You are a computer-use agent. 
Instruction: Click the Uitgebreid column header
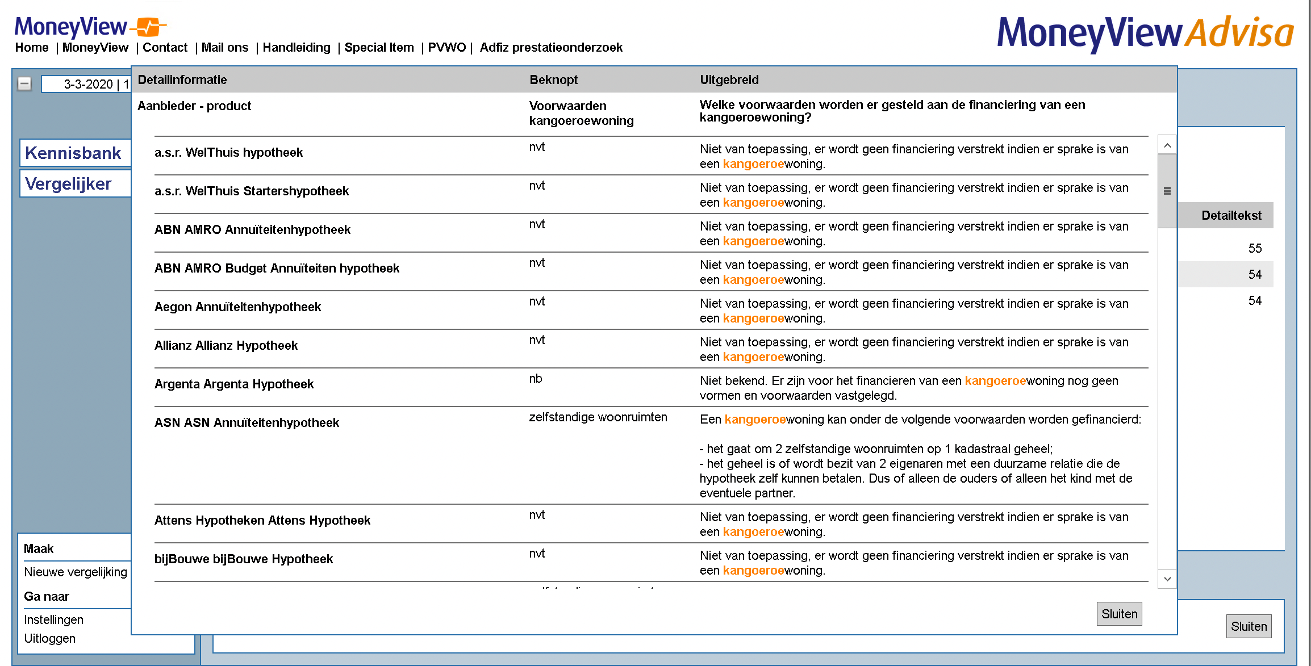pyautogui.click(x=729, y=79)
